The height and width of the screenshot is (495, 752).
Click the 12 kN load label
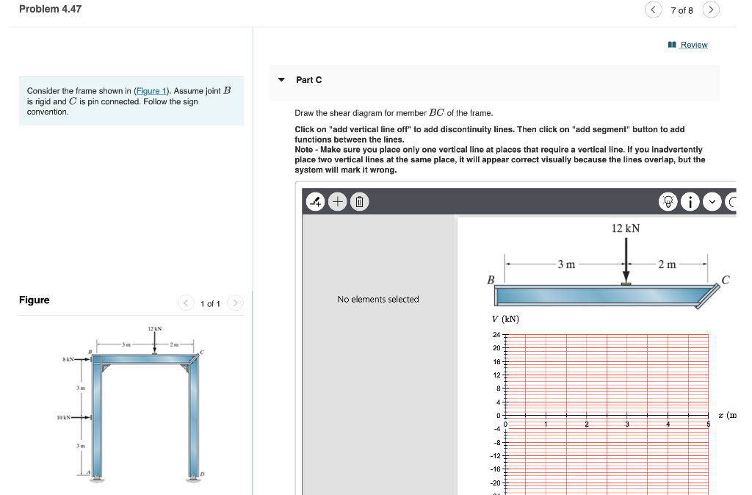[x=626, y=228]
